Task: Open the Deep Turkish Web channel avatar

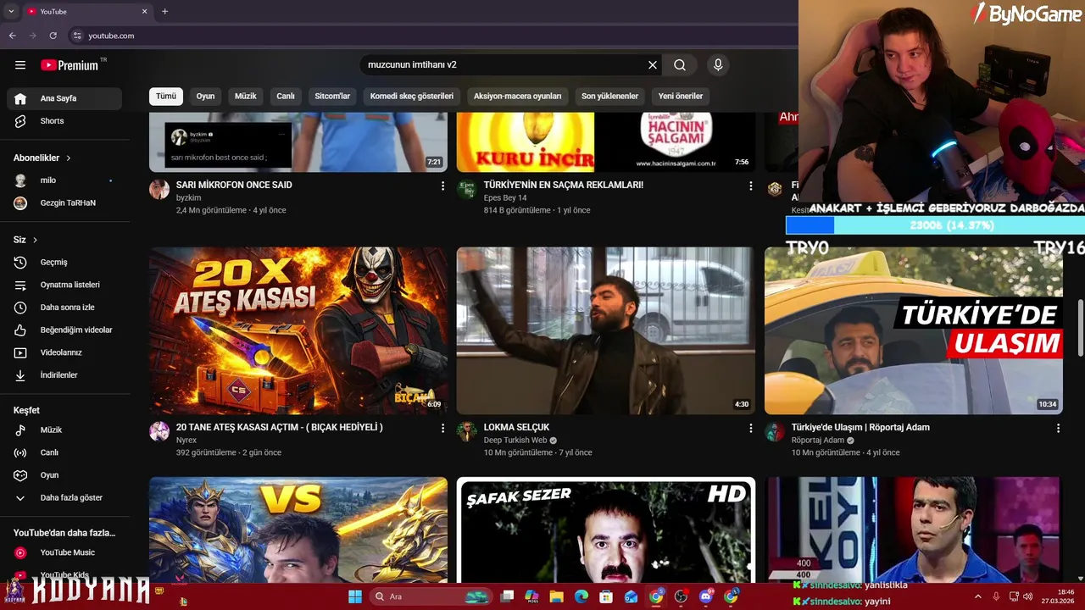Action: [467, 432]
